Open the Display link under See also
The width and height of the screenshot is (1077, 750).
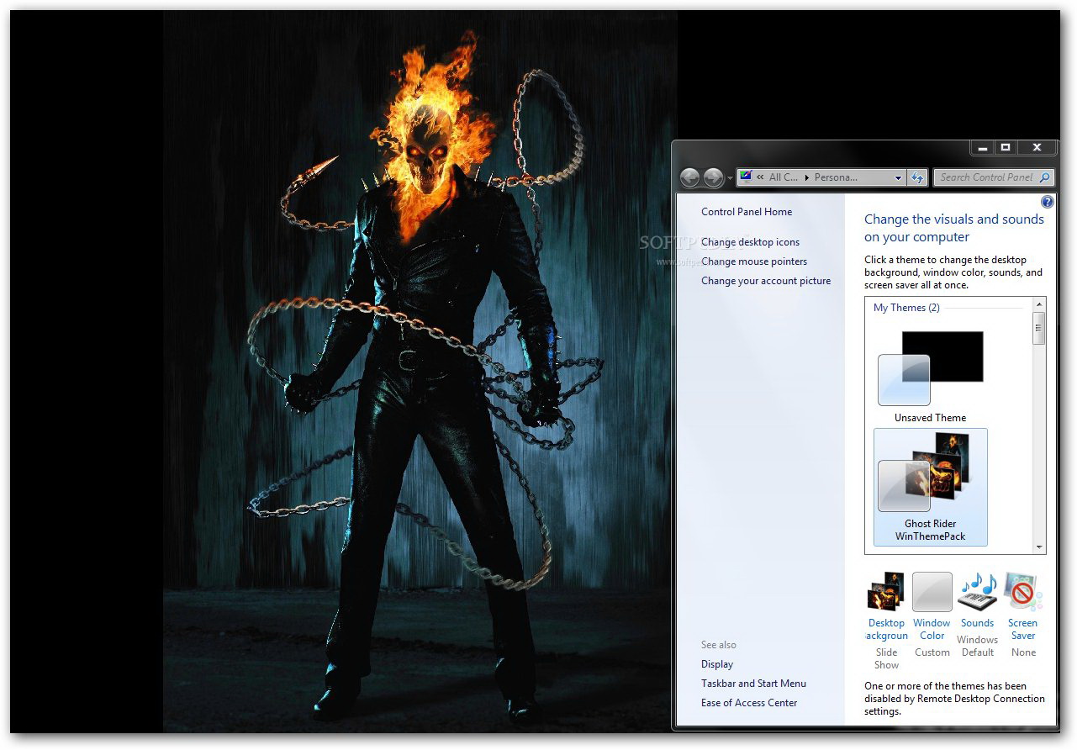pyautogui.click(x=717, y=664)
